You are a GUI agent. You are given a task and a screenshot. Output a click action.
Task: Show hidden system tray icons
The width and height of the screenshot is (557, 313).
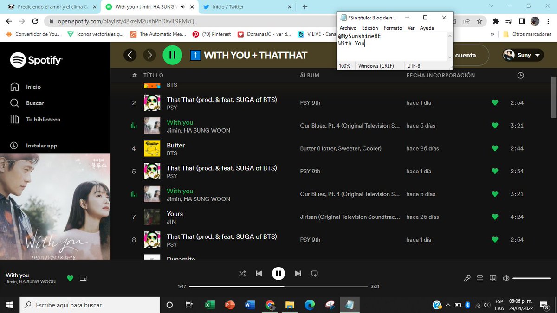coord(448,305)
